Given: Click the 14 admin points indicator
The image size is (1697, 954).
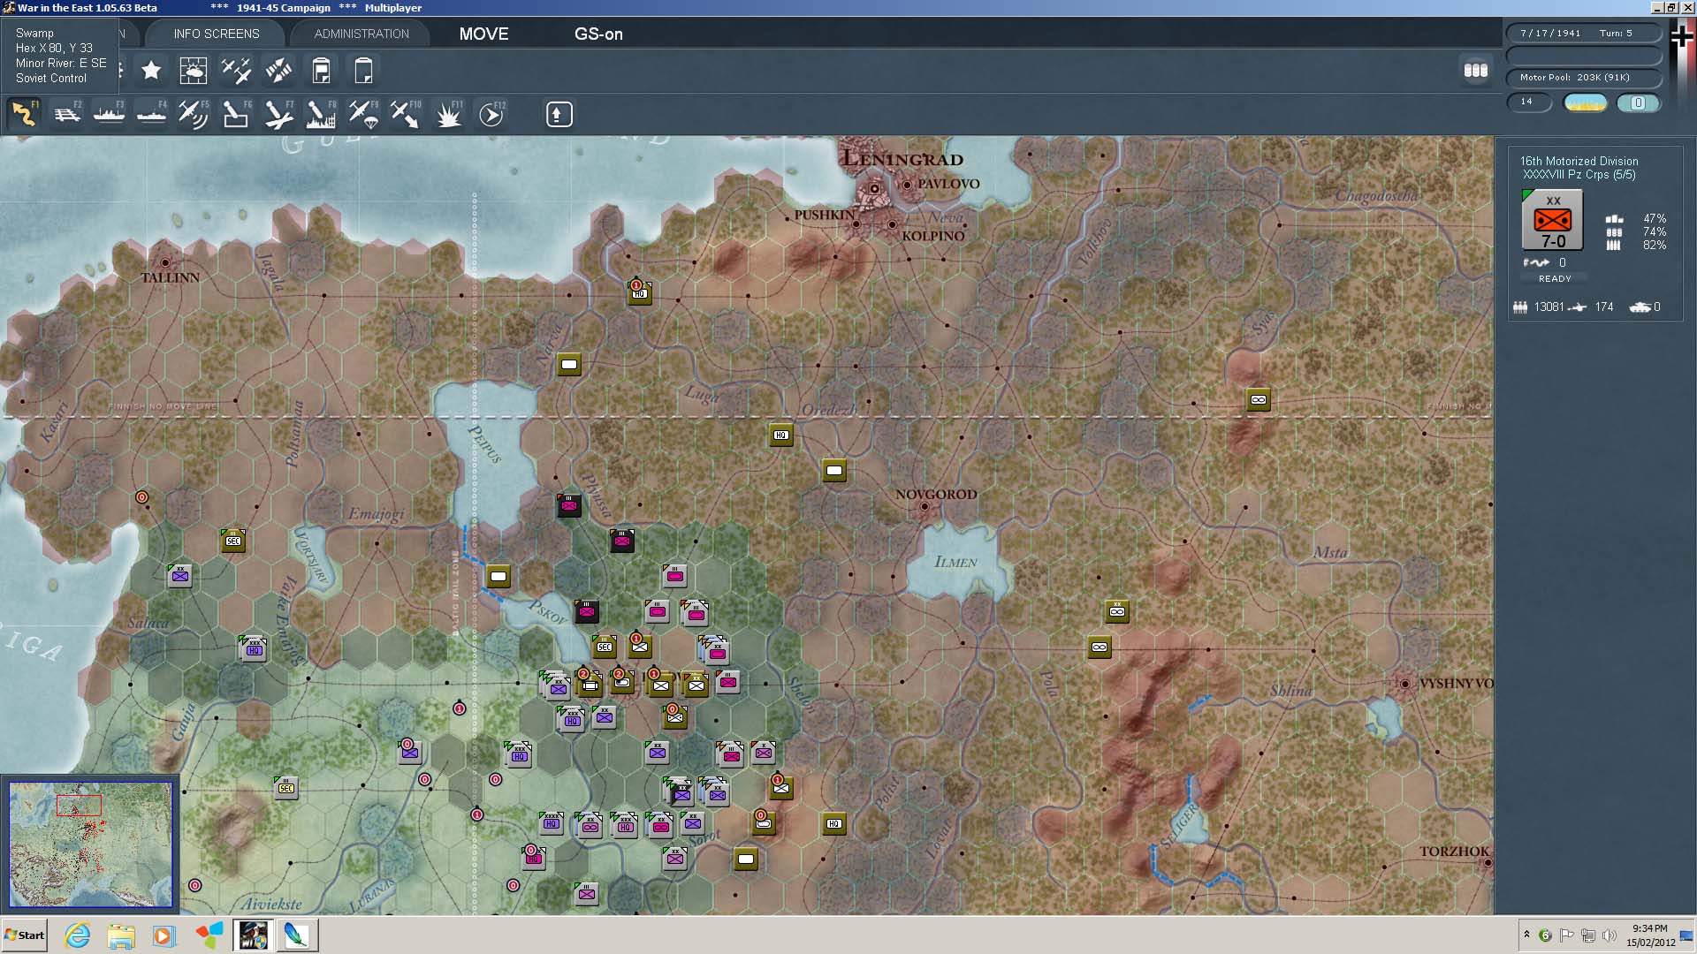Looking at the screenshot, I should pyautogui.click(x=1529, y=102).
